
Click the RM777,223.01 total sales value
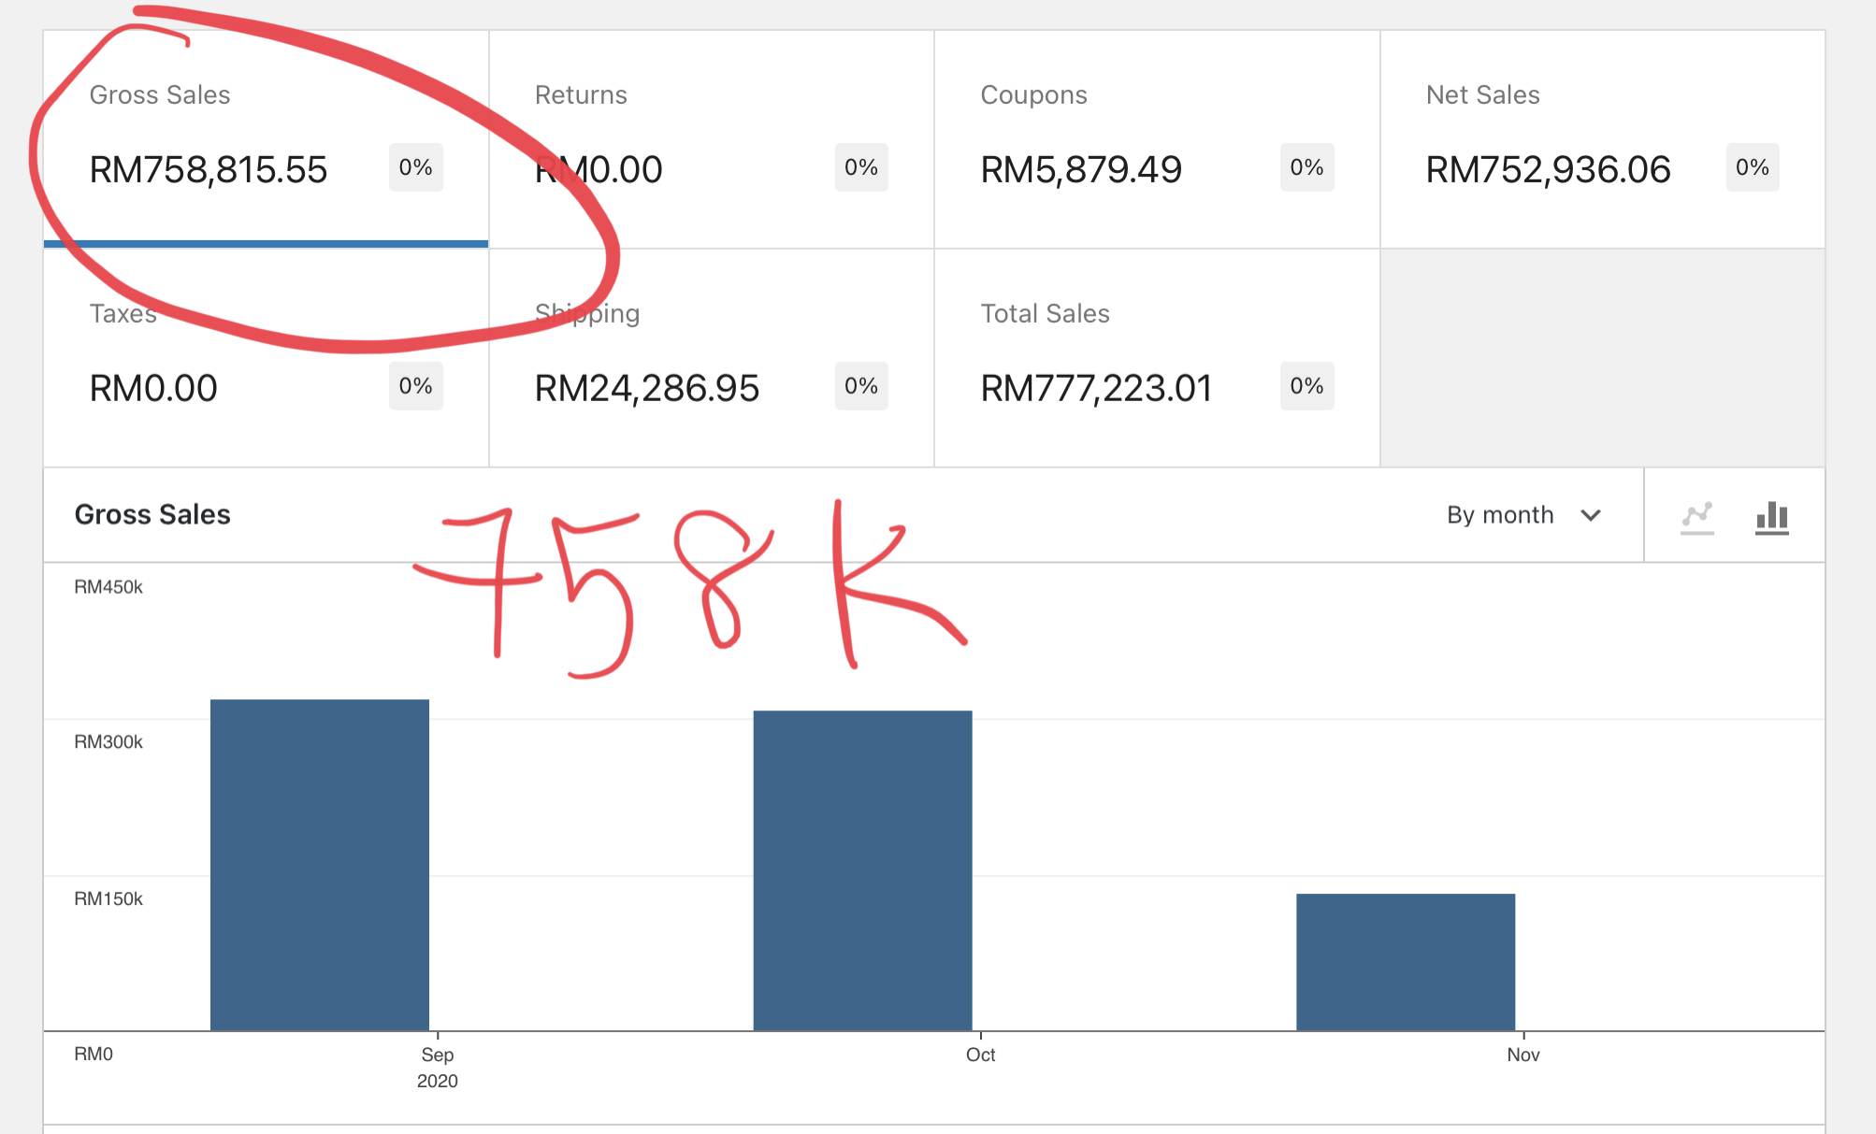tap(1096, 388)
